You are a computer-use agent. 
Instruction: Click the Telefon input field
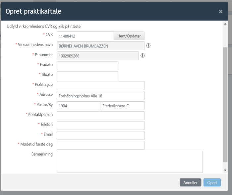pyautogui.click(x=101, y=126)
